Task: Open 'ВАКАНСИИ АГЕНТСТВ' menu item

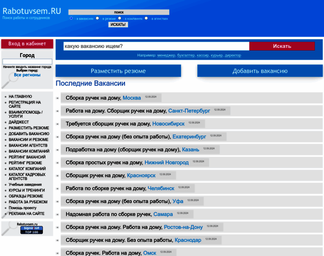Action: tap(28, 145)
